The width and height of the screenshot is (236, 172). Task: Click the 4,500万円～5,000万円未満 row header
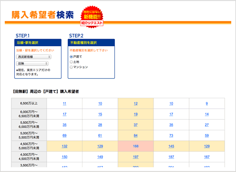[29, 146]
